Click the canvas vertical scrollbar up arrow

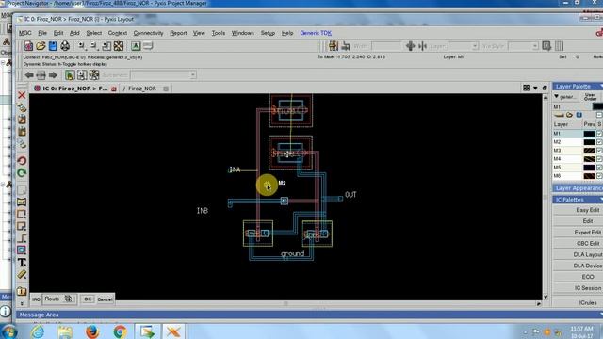coord(546,98)
